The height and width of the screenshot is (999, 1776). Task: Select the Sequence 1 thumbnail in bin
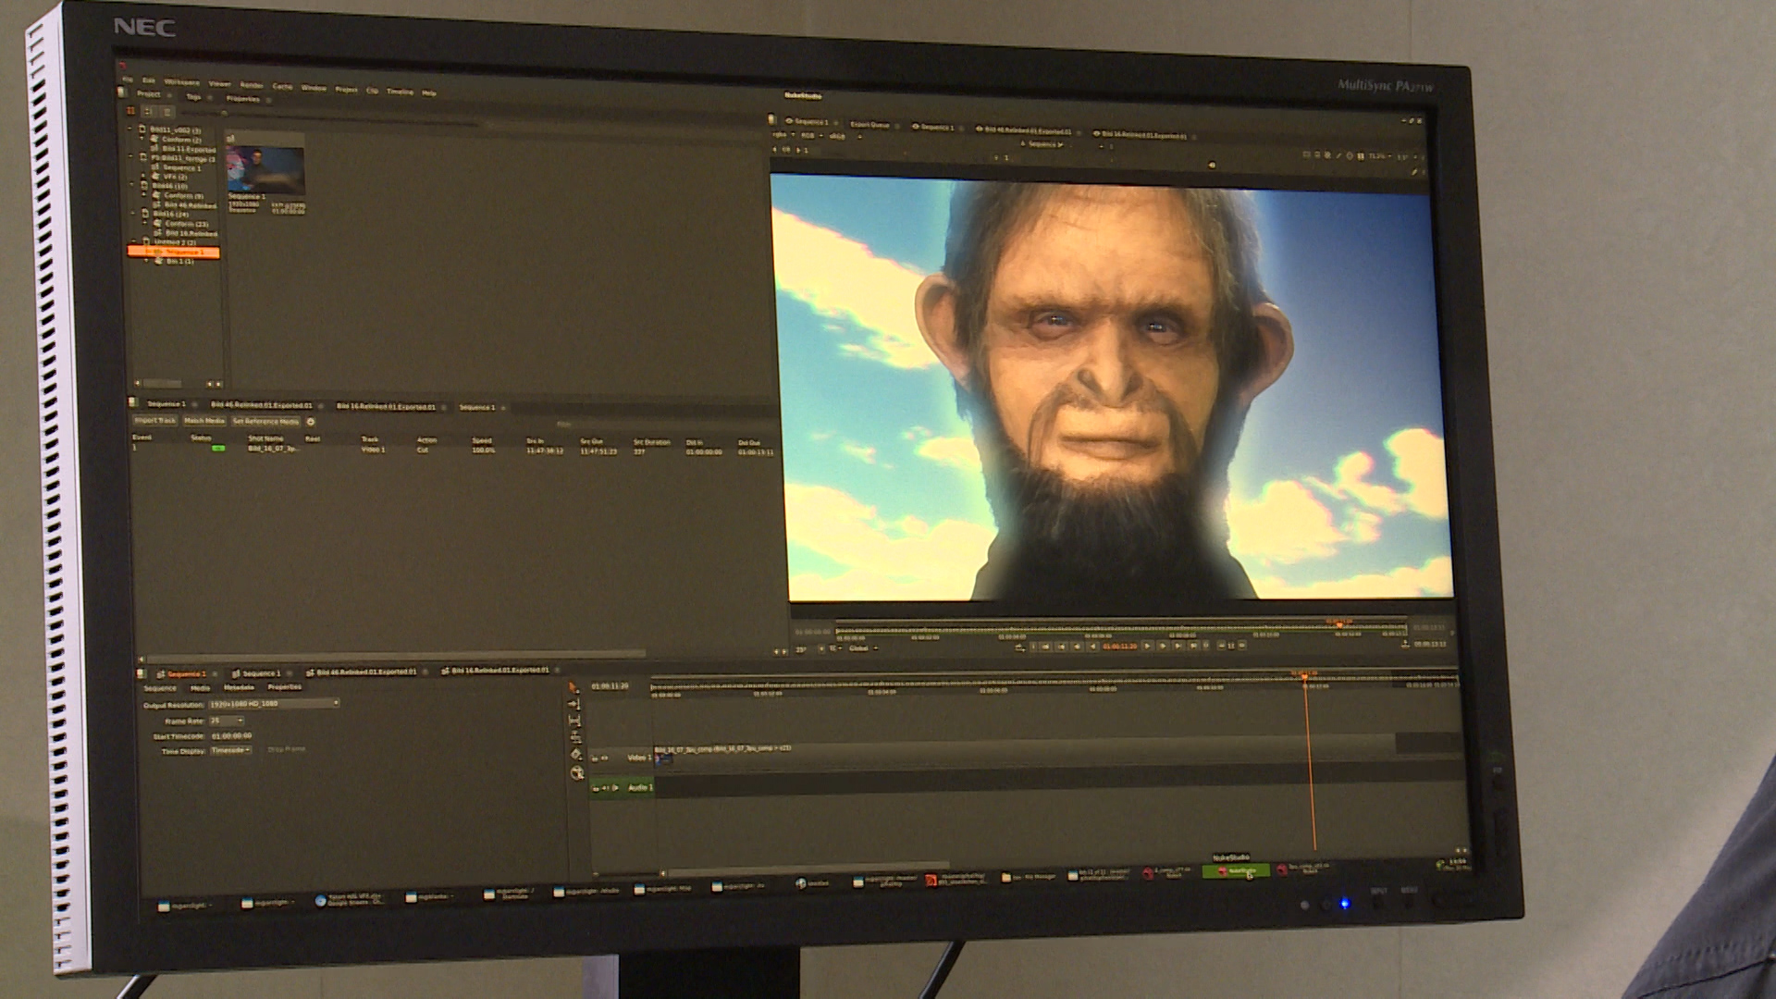click(x=265, y=170)
